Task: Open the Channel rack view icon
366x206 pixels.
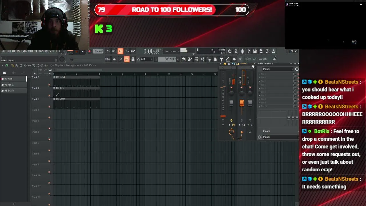Action: 196,59
